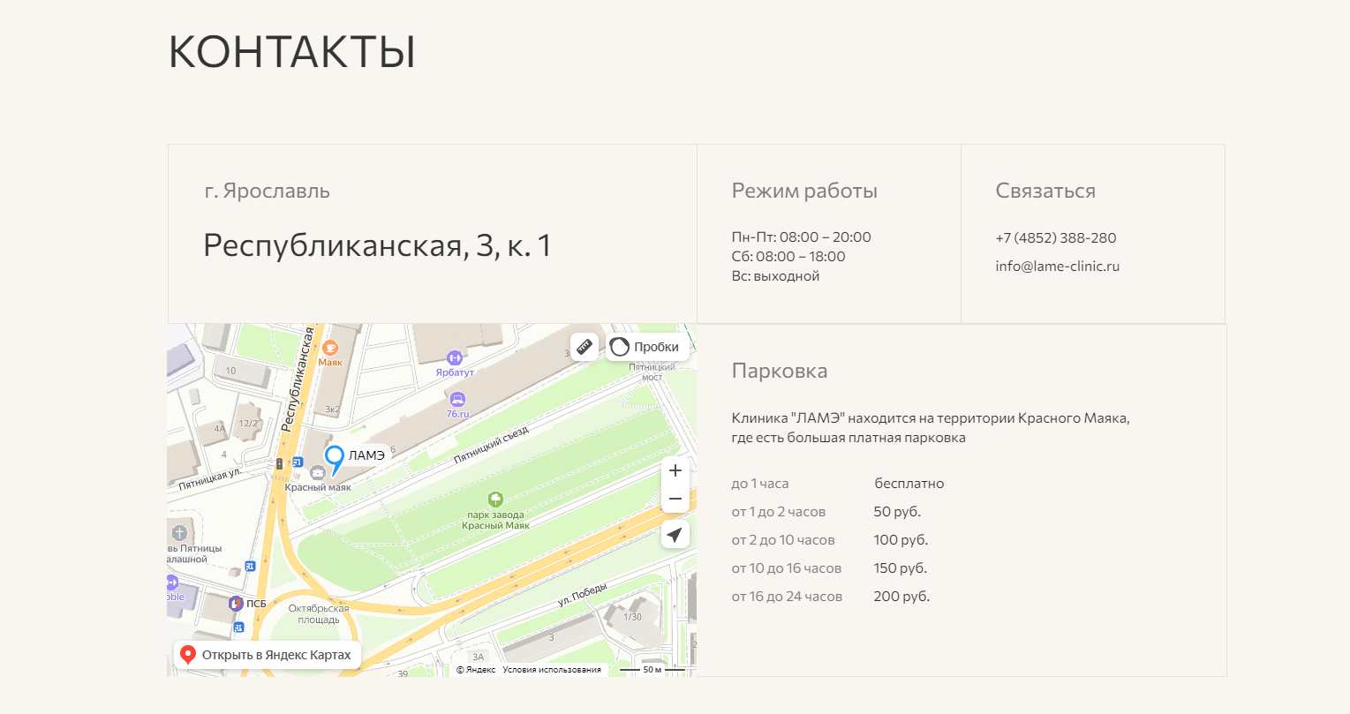Click the 76.ru laptop icon on the map
Viewport: 1350px width, 714px height.
coord(459,399)
